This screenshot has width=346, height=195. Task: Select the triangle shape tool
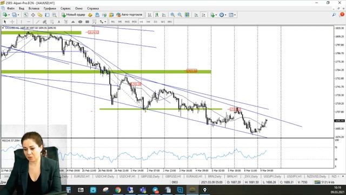pyautogui.click(x=73, y=22)
